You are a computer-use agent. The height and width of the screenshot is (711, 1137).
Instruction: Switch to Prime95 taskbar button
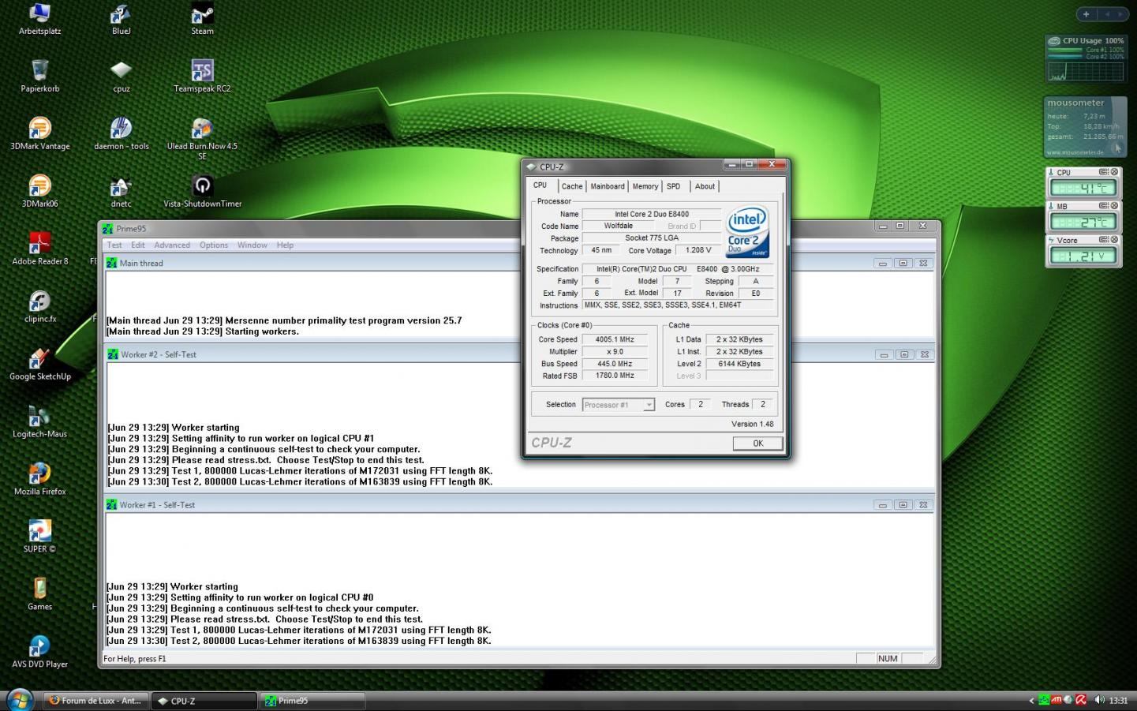[x=312, y=701]
